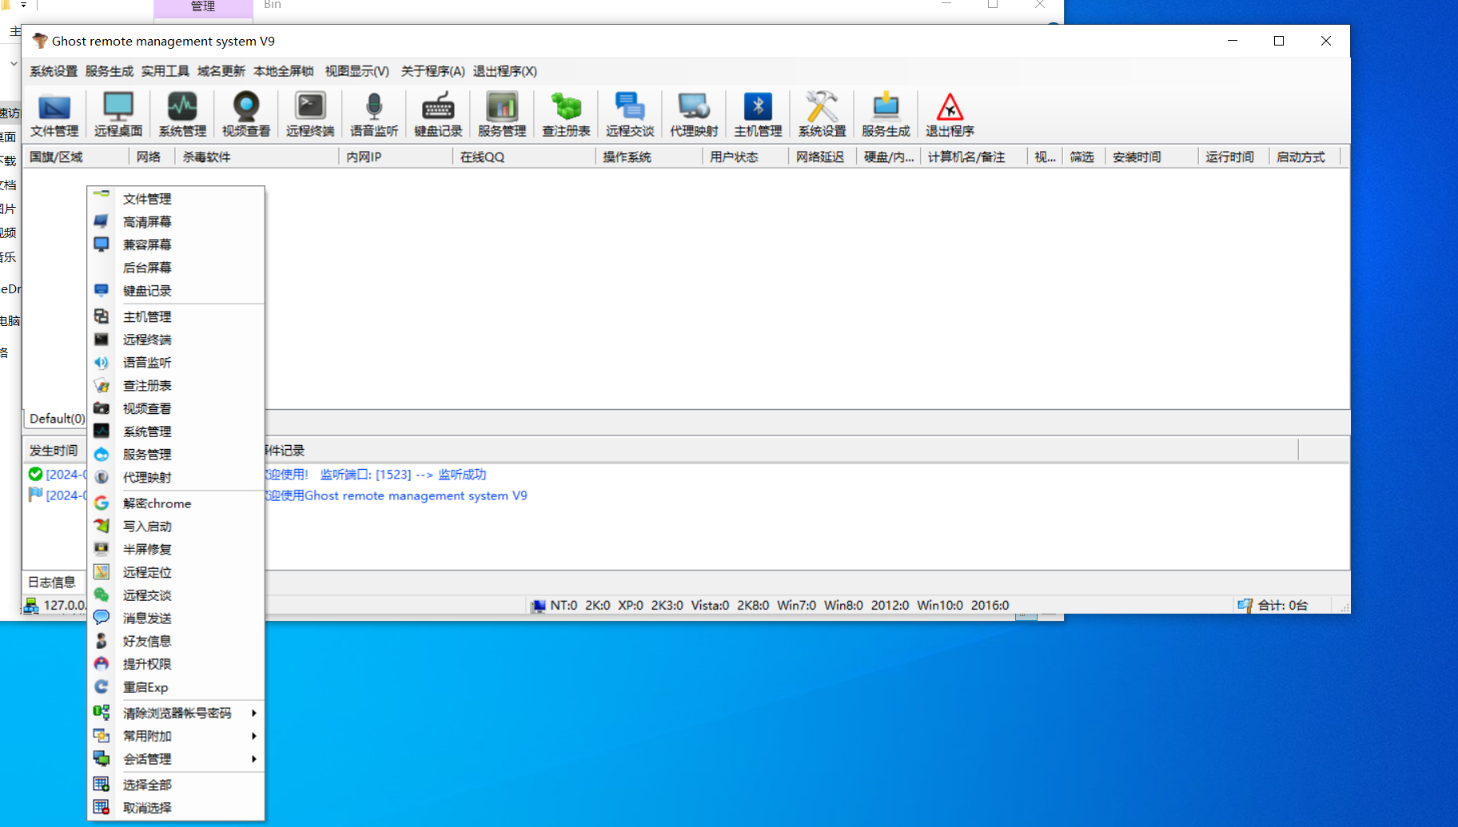Sort by 安装时间 column header
The width and height of the screenshot is (1458, 827).
pos(1152,157)
